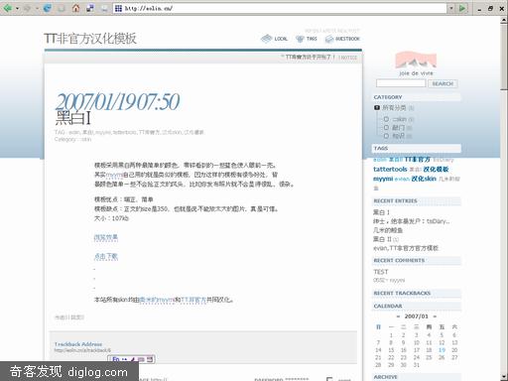This screenshot has width=508, height=381.
Task: Open the tattertools tag
Action: click(x=390, y=169)
